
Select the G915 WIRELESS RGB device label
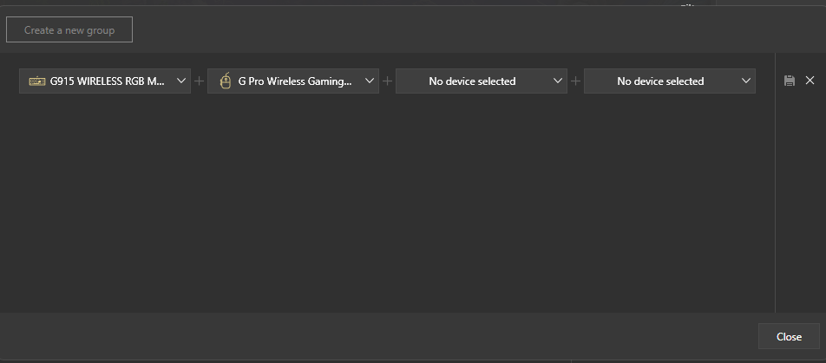point(107,81)
